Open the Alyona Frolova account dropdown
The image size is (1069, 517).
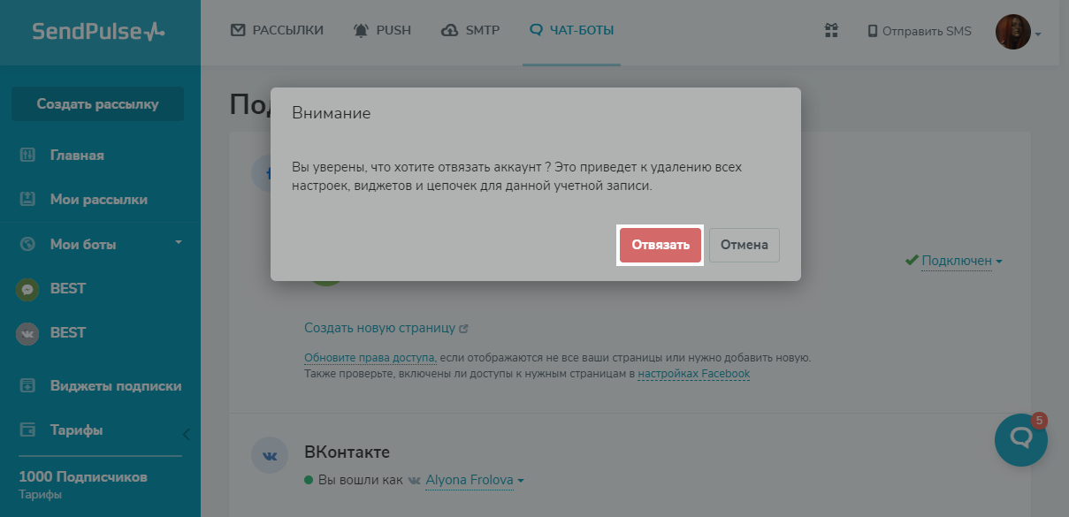click(x=474, y=481)
